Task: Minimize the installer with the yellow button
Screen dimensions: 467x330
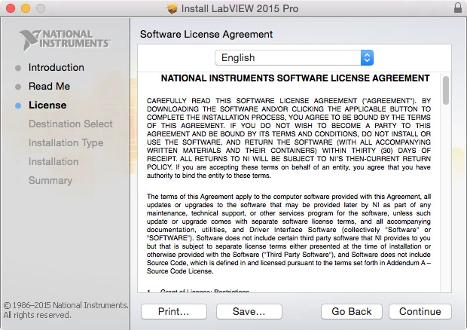Action: (x=26, y=8)
